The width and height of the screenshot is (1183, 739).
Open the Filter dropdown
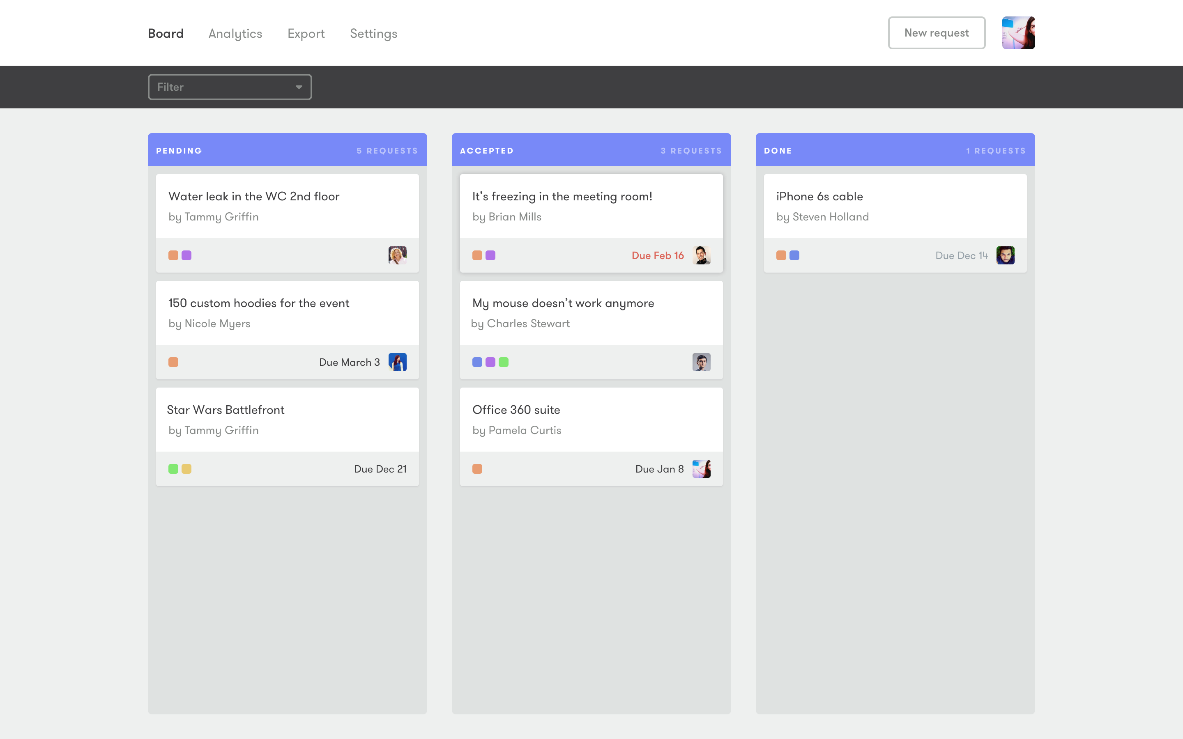click(229, 87)
